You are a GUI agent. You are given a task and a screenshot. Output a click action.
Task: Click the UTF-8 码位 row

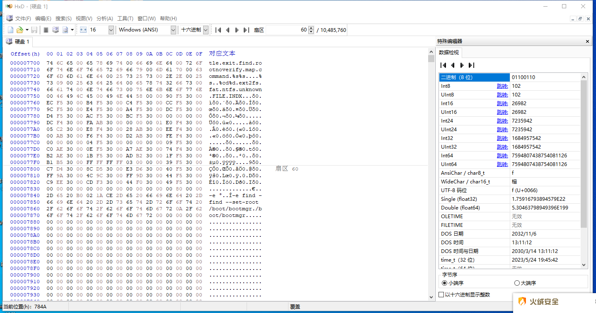point(510,190)
